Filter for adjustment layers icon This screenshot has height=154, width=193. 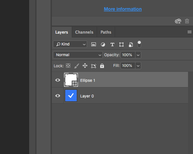pos(103,44)
